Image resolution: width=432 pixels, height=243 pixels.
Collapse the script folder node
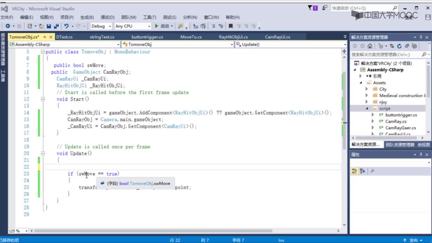pos(367,108)
